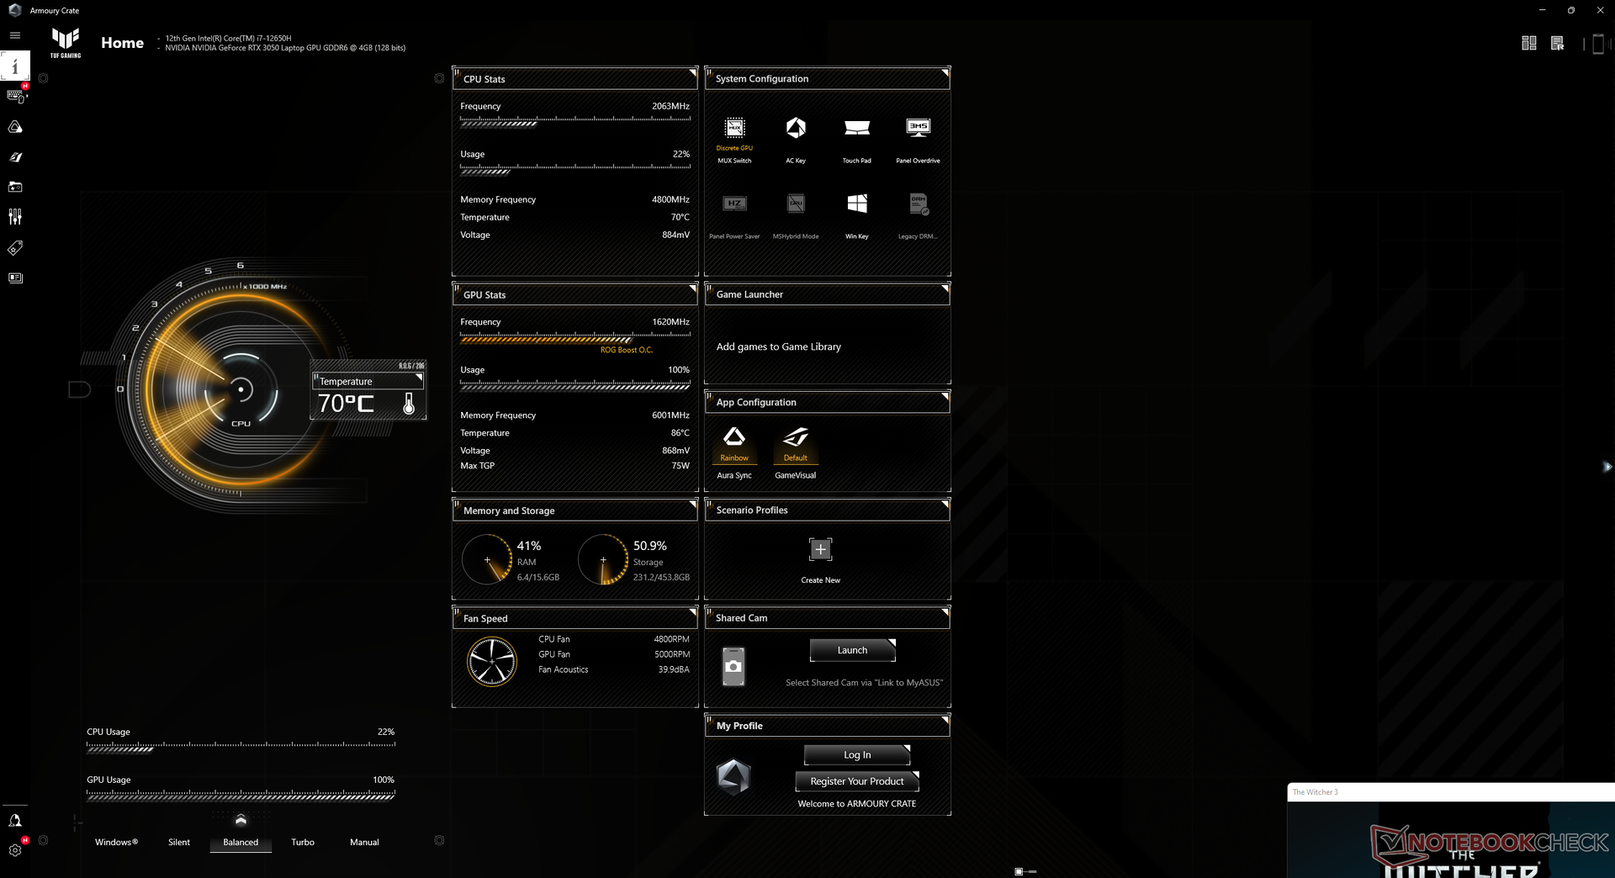Image resolution: width=1615 pixels, height=878 pixels.
Task: Open the hamburger menu in the sidebar
Action: pyautogui.click(x=15, y=35)
